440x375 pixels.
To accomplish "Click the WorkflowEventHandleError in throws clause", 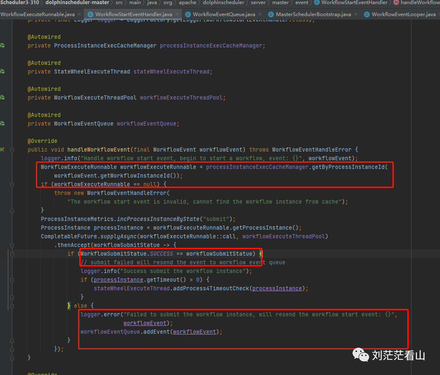I will pyautogui.click(x=312, y=150).
